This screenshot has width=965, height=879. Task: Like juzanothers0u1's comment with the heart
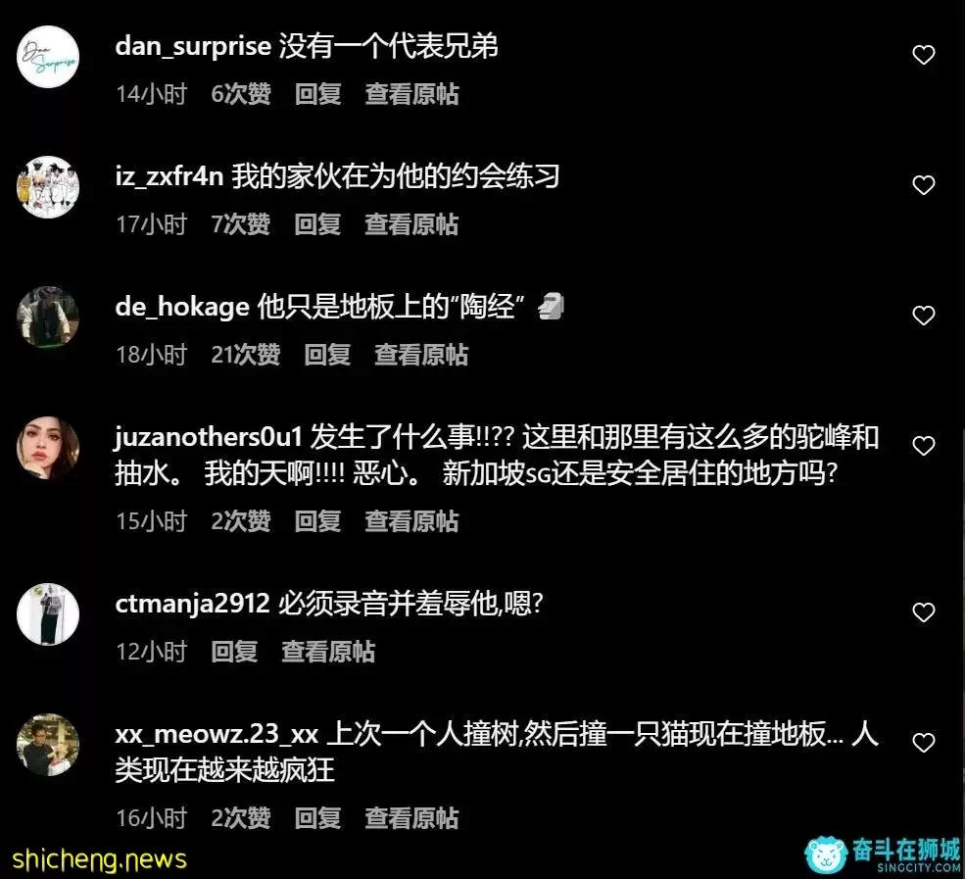(x=923, y=446)
